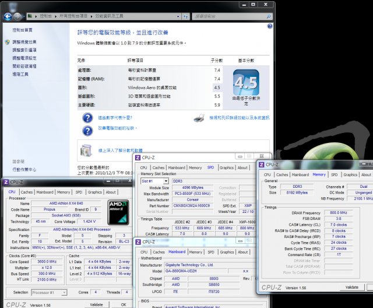The width and height of the screenshot is (373, 308).
Task: Open the Caches tab in SPD window
Action: (159, 167)
